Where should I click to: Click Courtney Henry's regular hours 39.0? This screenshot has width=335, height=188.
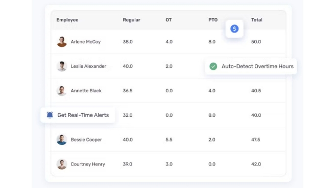click(127, 165)
